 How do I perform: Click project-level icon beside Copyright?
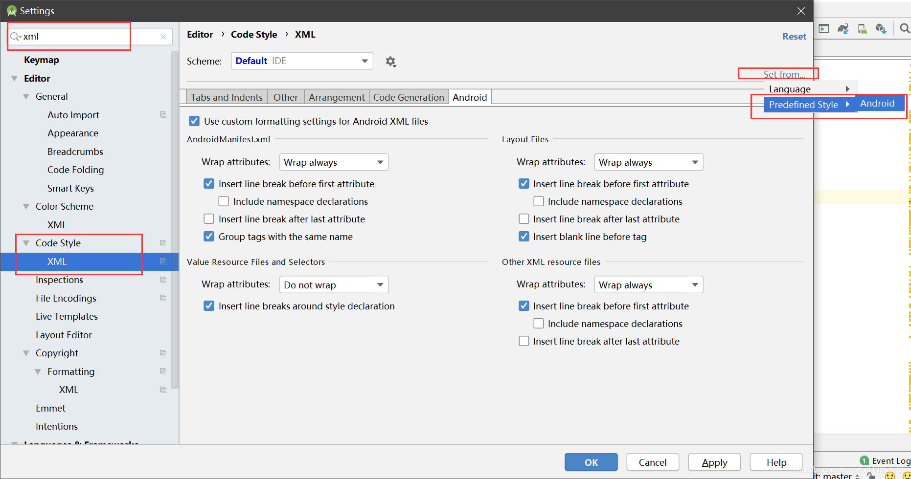163,353
